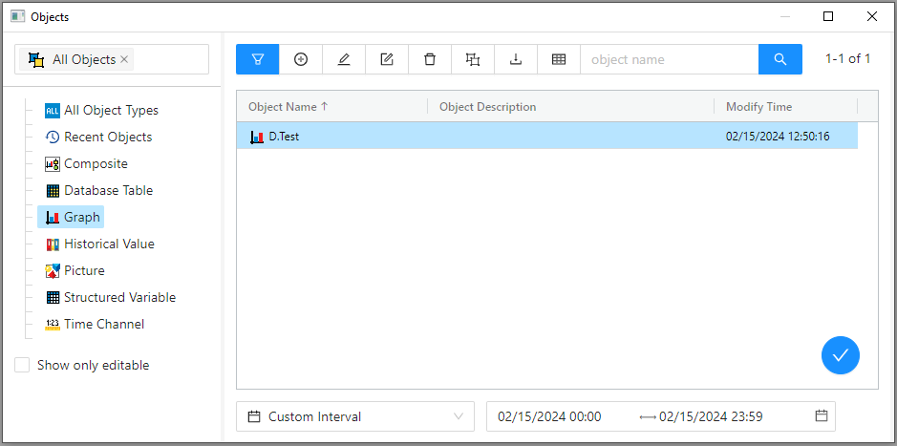Click the edit object icon
897x446 pixels.
click(387, 59)
